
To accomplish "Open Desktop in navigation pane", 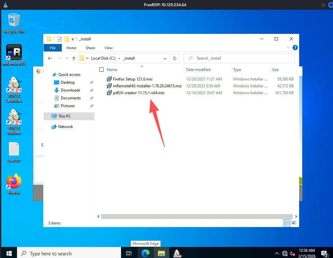I will click(x=68, y=82).
